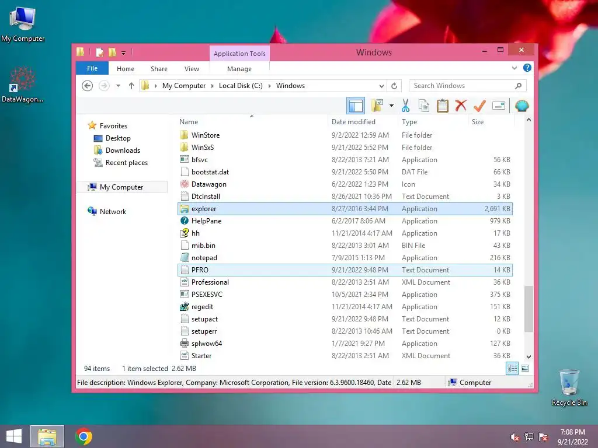Screen dimensions: 598x448
Task: Click Local Disk (C:) in the breadcrumb
Action: click(241, 86)
